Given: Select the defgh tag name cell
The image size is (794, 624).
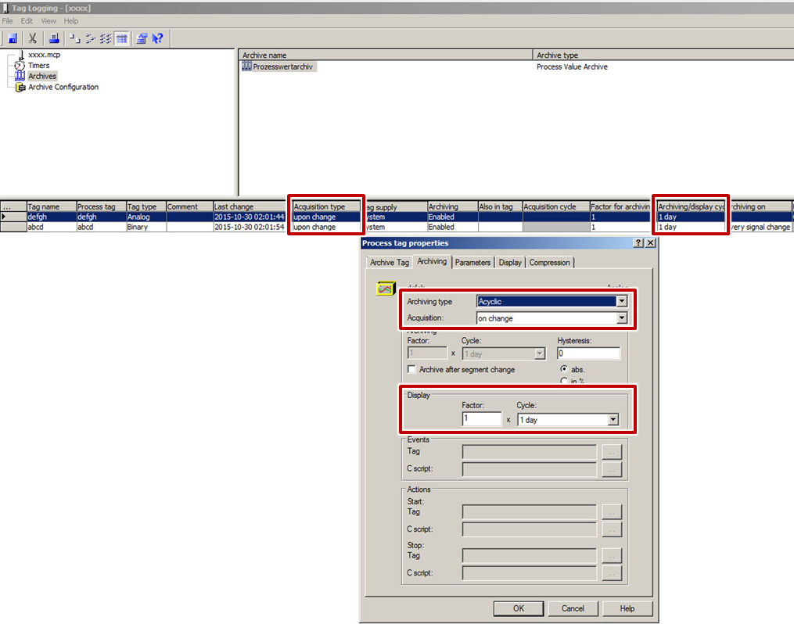Looking at the screenshot, I should click(x=51, y=217).
